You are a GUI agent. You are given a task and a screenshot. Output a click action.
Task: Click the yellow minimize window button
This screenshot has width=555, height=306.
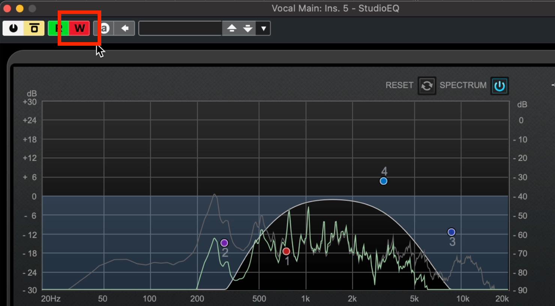click(20, 8)
